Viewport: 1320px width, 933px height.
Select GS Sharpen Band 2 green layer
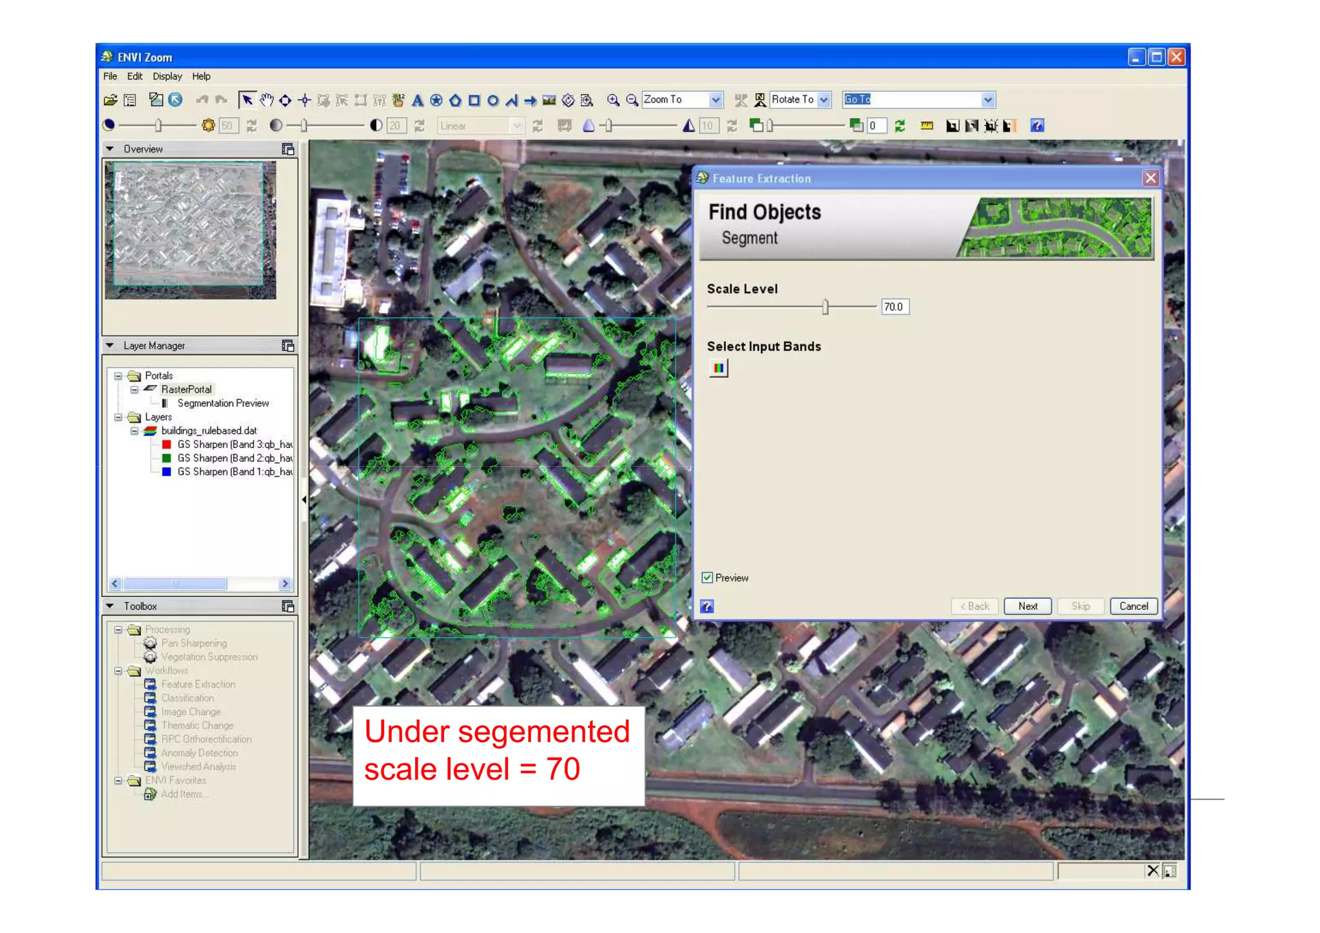[235, 458]
